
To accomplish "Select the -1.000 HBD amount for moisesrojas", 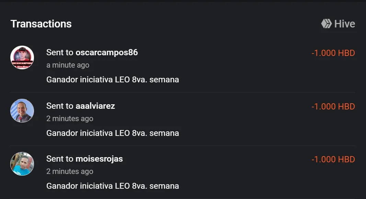I will tap(333, 160).
